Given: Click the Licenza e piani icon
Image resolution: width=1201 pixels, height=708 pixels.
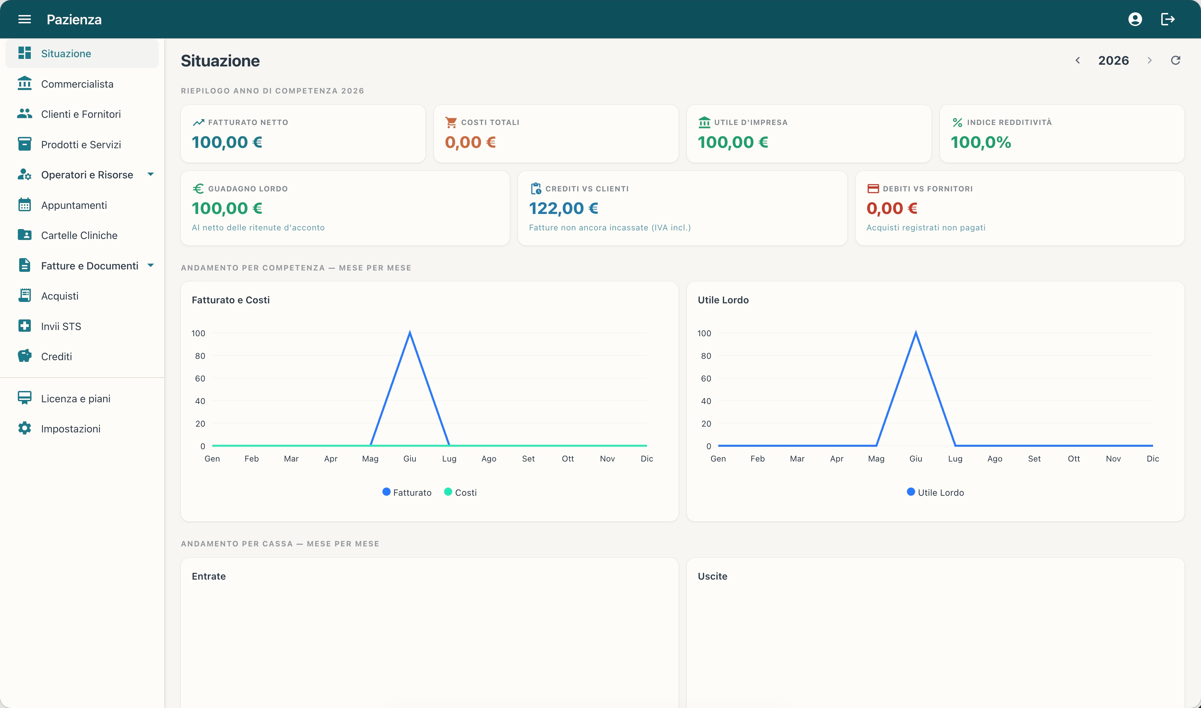Looking at the screenshot, I should coord(24,398).
